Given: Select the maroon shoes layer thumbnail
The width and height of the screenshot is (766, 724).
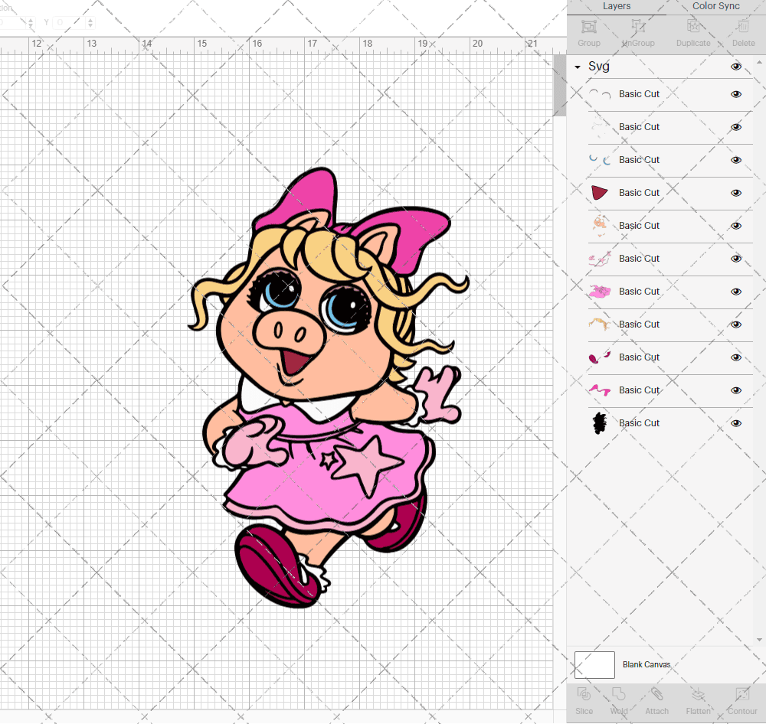Looking at the screenshot, I should tap(600, 357).
